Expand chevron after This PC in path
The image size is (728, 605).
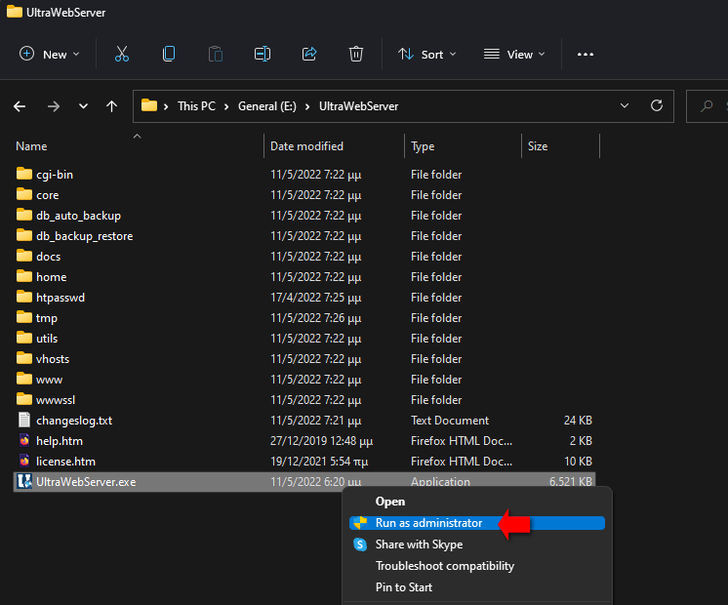click(x=226, y=106)
